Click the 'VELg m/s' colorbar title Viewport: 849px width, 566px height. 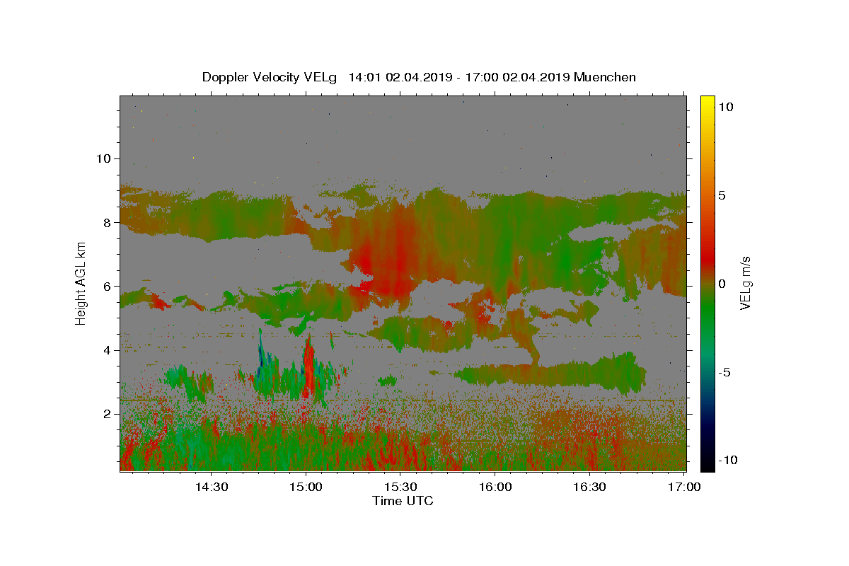(x=746, y=283)
